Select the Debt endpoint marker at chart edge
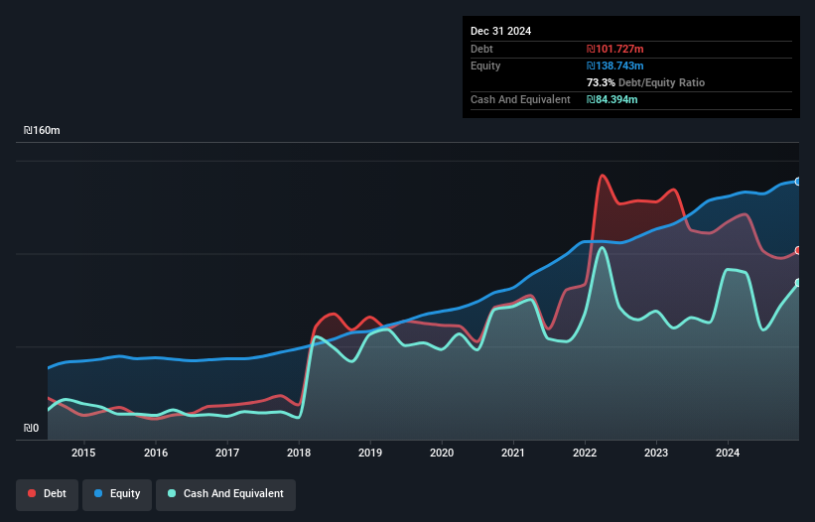This screenshot has width=815, height=522. coord(798,250)
